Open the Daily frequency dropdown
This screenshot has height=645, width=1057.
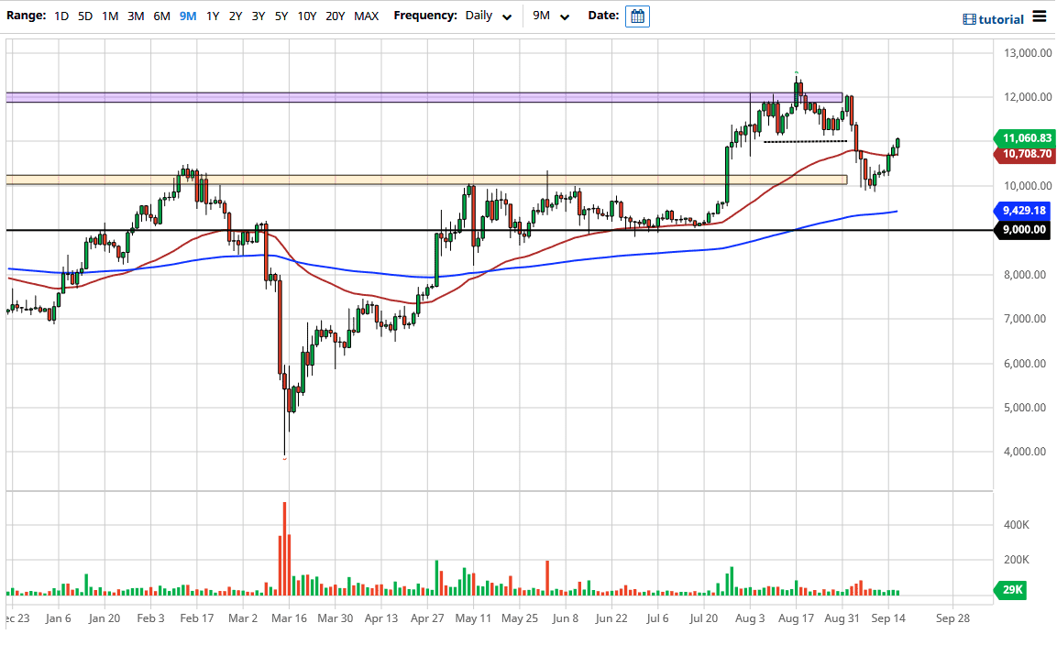tap(479, 16)
